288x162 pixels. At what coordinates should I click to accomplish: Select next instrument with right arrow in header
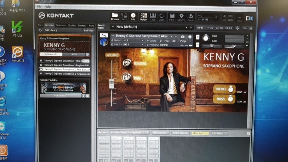pos(176,37)
